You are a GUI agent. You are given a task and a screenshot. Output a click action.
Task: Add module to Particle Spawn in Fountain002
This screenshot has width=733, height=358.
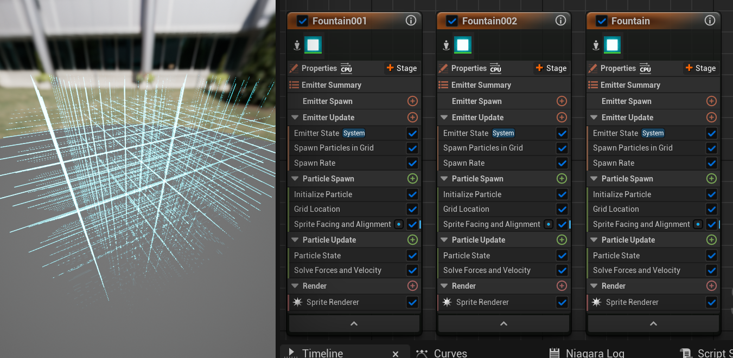(x=562, y=179)
